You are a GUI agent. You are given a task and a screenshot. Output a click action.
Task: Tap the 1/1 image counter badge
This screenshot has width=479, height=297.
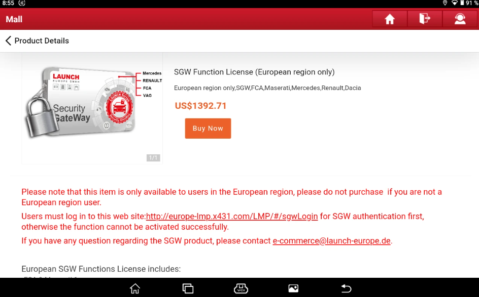pyautogui.click(x=153, y=158)
